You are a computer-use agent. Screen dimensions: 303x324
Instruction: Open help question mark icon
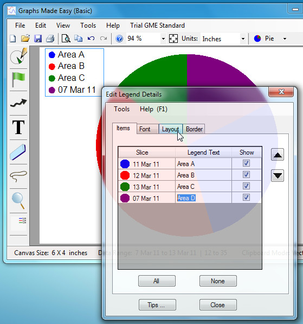click(119, 39)
